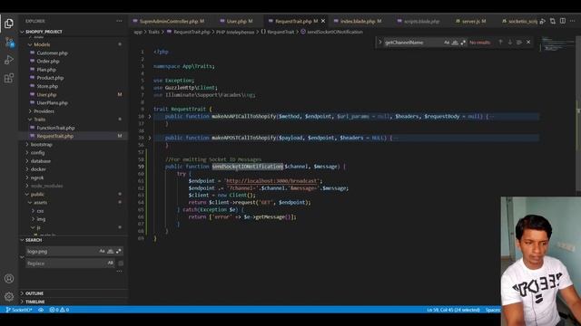Close the find widget
The image size is (581, 326).
pos(528,43)
